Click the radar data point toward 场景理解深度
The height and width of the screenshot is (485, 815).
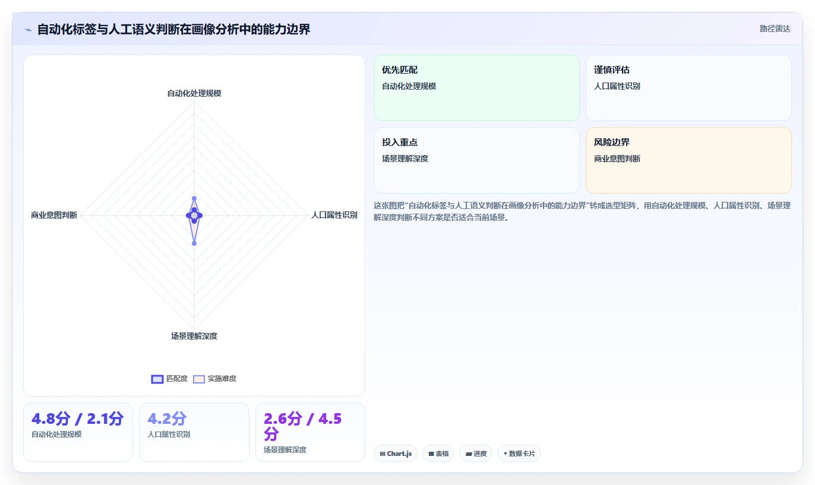pos(194,243)
